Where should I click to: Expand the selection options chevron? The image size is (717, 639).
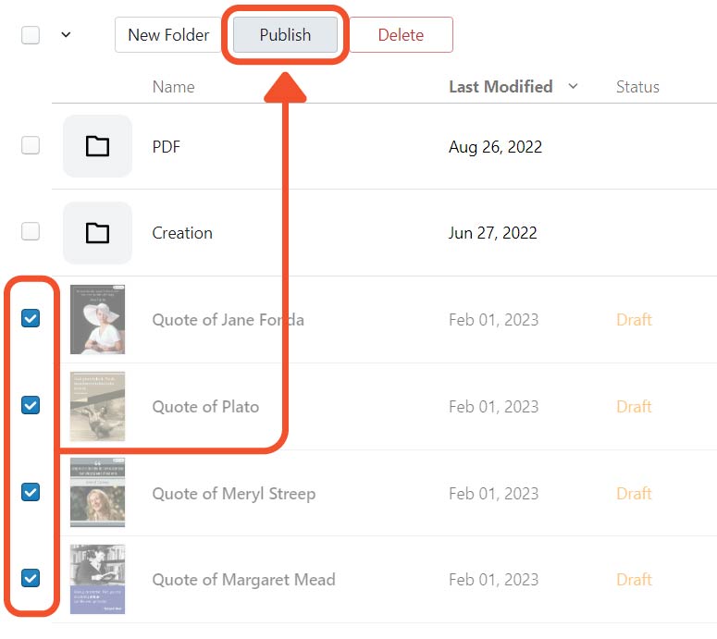pyautogui.click(x=66, y=35)
